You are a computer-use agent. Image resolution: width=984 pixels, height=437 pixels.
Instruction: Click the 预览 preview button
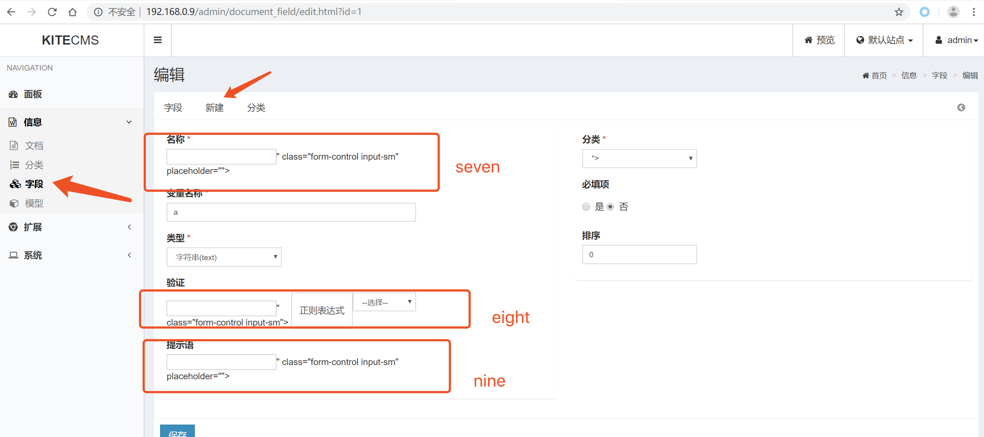coord(820,40)
